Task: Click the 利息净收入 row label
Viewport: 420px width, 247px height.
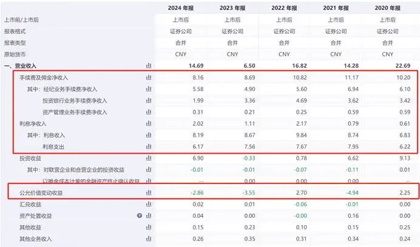Action: pos(33,123)
